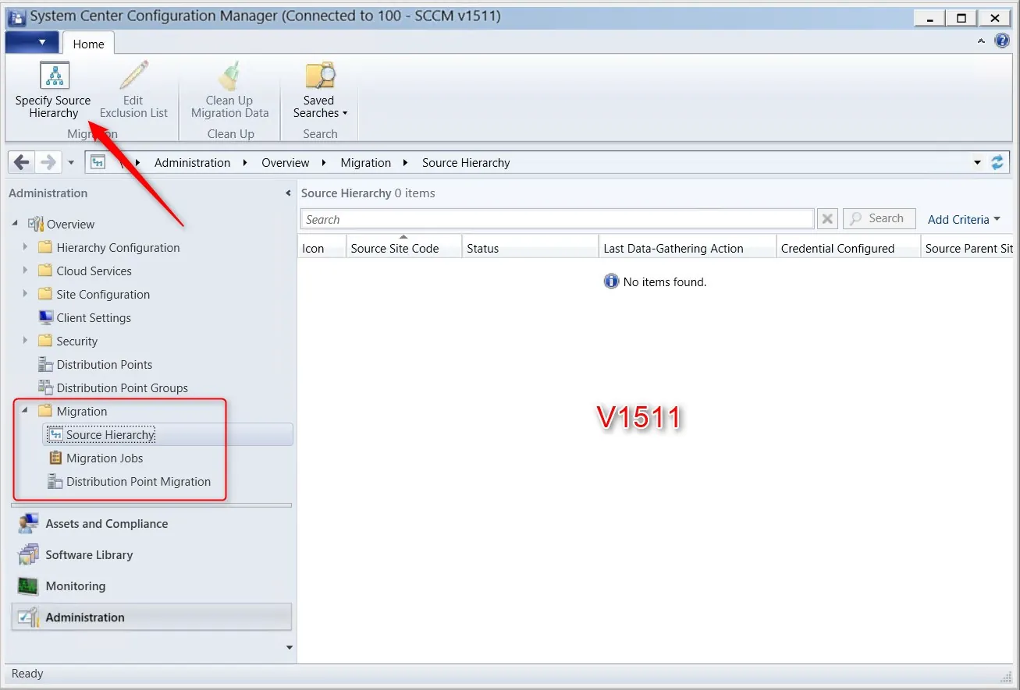Image resolution: width=1020 pixels, height=690 pixels.
Task: Open the Security tree item
Action: point(76,341)
